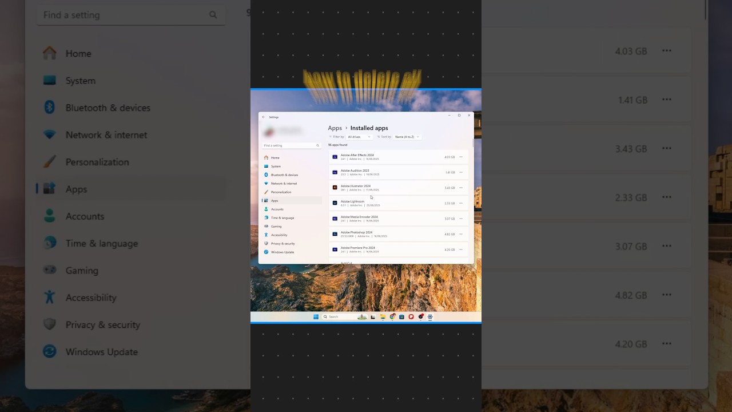Open the foreground Adobe After Effects 2024 options menu
The image size is (732, 412).
[461, 157]
